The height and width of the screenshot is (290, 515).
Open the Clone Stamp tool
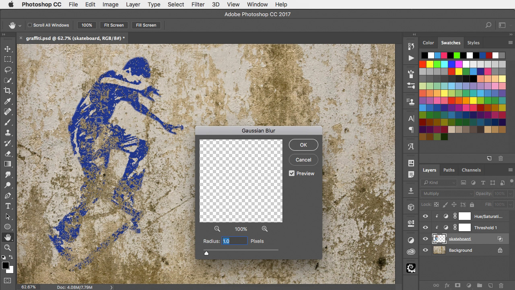tap(8, 133)
